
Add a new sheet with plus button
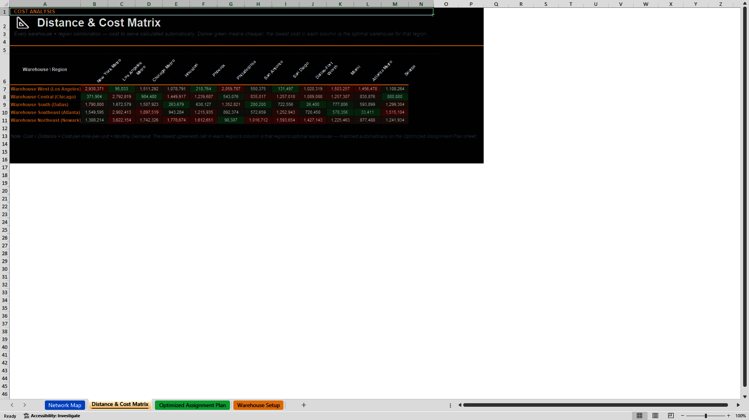(x=304, y=405)
